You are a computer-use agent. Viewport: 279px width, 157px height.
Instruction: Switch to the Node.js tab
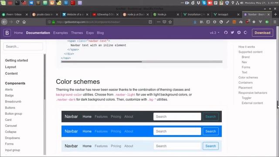[x=166, y=14]
